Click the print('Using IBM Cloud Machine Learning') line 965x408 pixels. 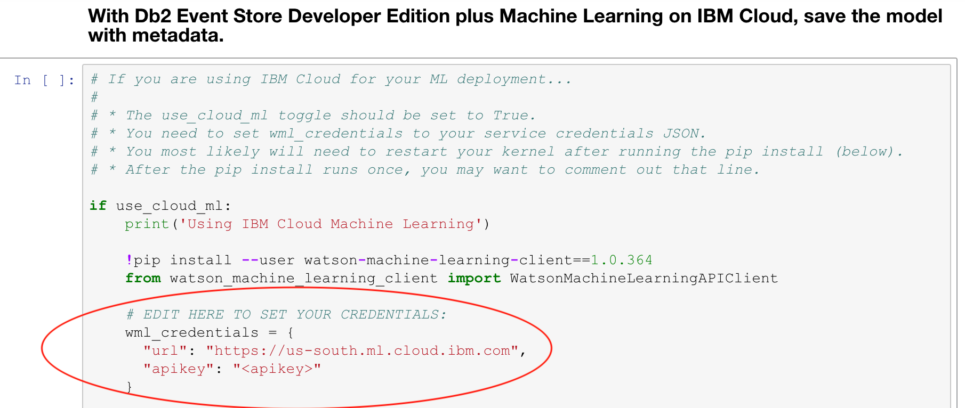[307, 224]
